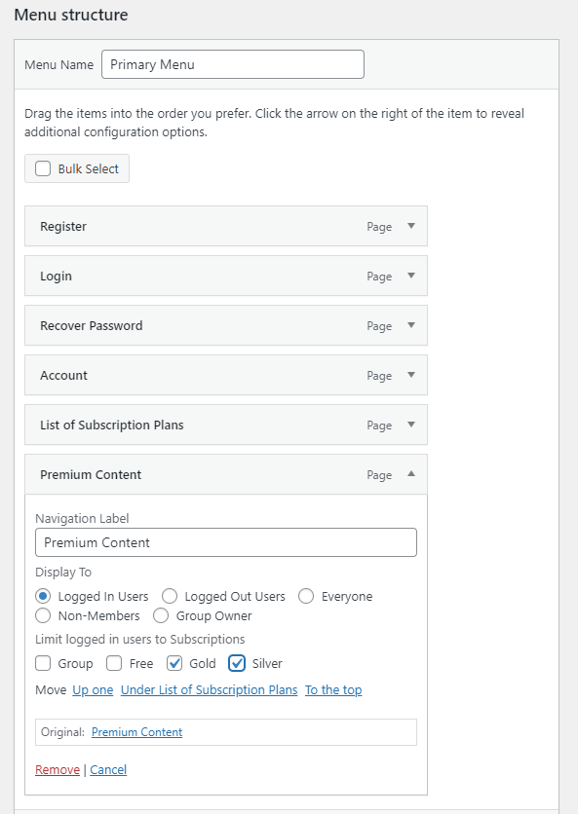This screenshot has width=578, height=814.
Task: Expand the Recover Password item arrow
Action: pyautogui.click(x=411, y=325)
